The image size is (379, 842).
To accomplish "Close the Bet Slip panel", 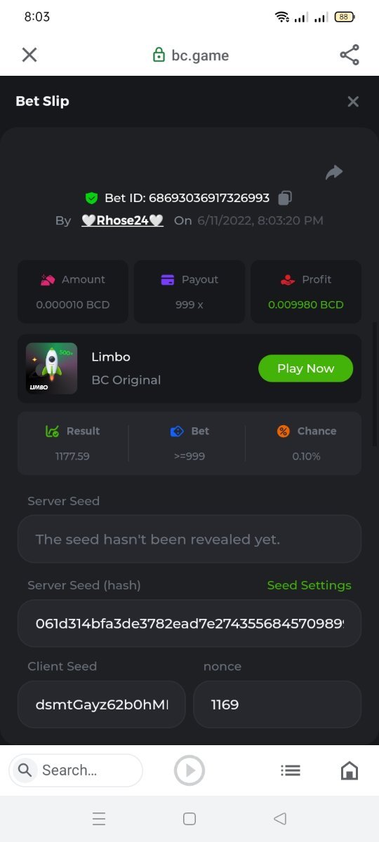I will pyautogui.click(x=353, y=102).
